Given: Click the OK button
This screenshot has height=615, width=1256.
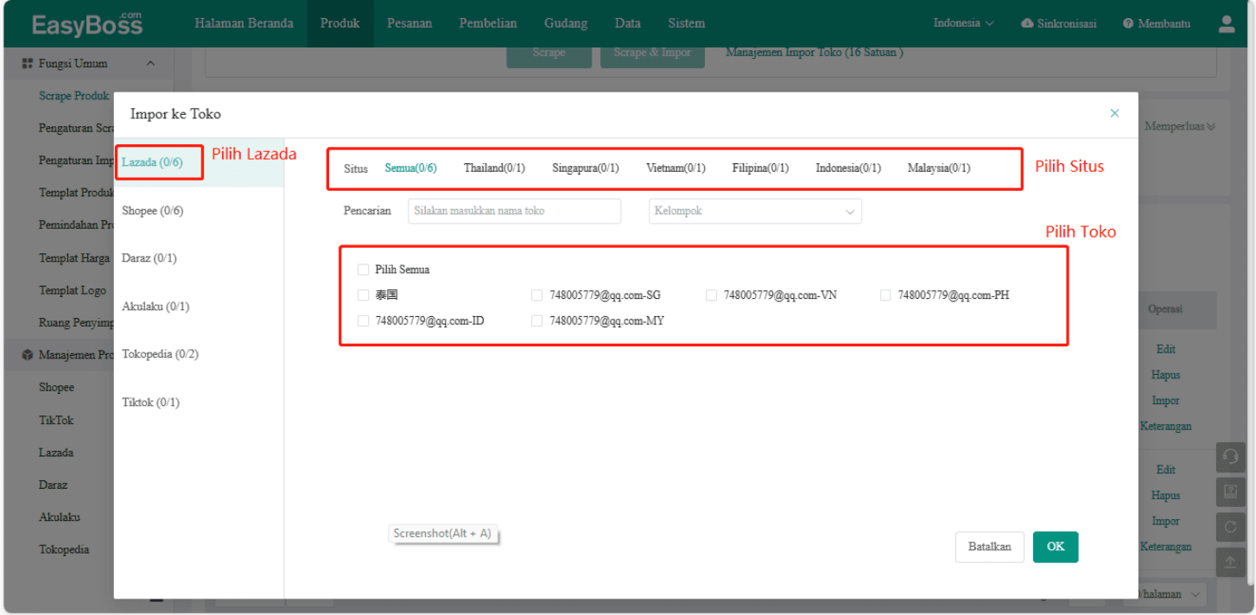Looking at the screenshot, I should [1056, 547].
